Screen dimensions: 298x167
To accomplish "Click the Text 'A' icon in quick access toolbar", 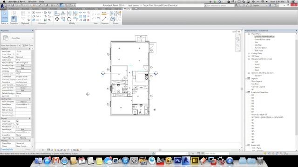I will click(47, 5).
